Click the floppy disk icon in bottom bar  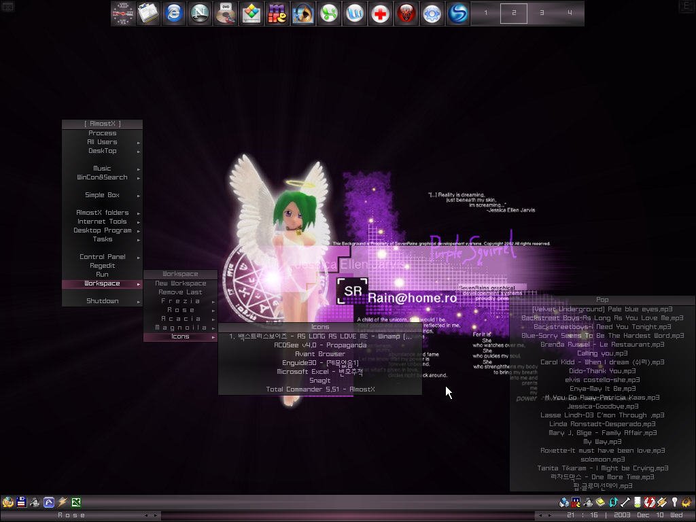[21, 502]
